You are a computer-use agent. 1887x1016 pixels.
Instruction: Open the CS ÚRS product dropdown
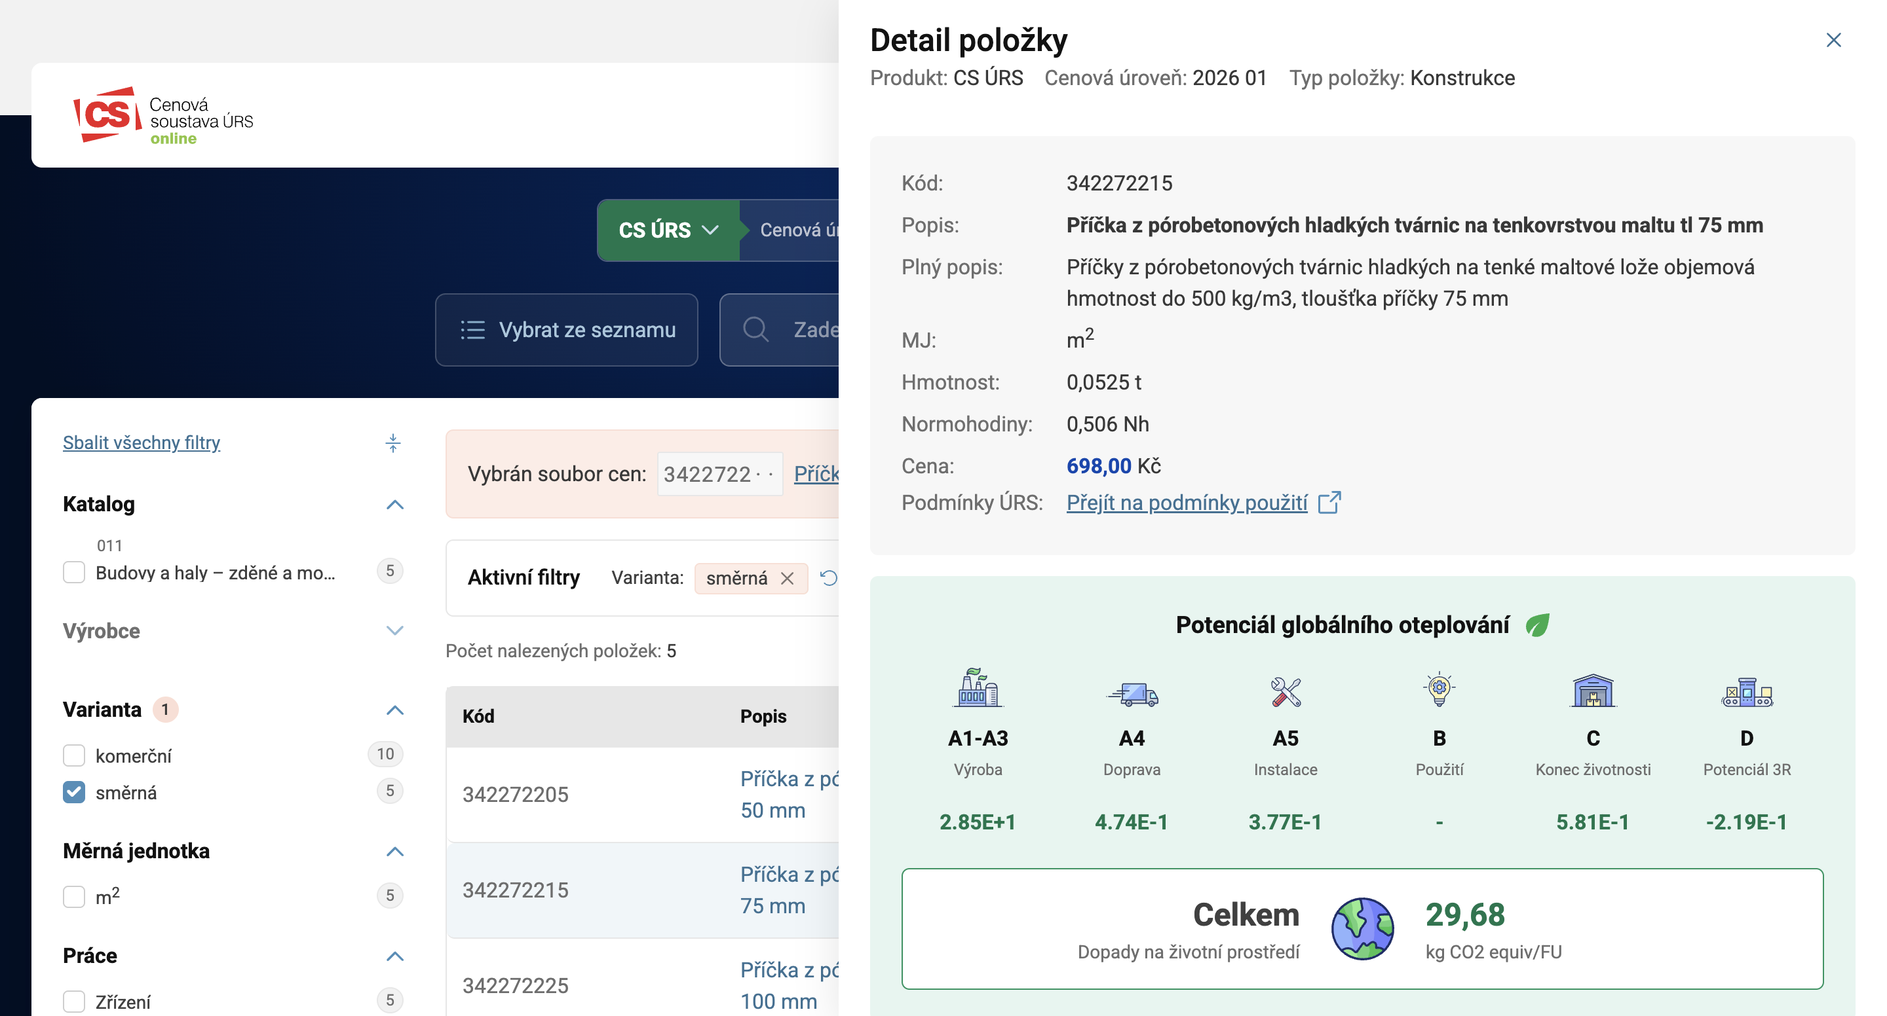[668, 230]
